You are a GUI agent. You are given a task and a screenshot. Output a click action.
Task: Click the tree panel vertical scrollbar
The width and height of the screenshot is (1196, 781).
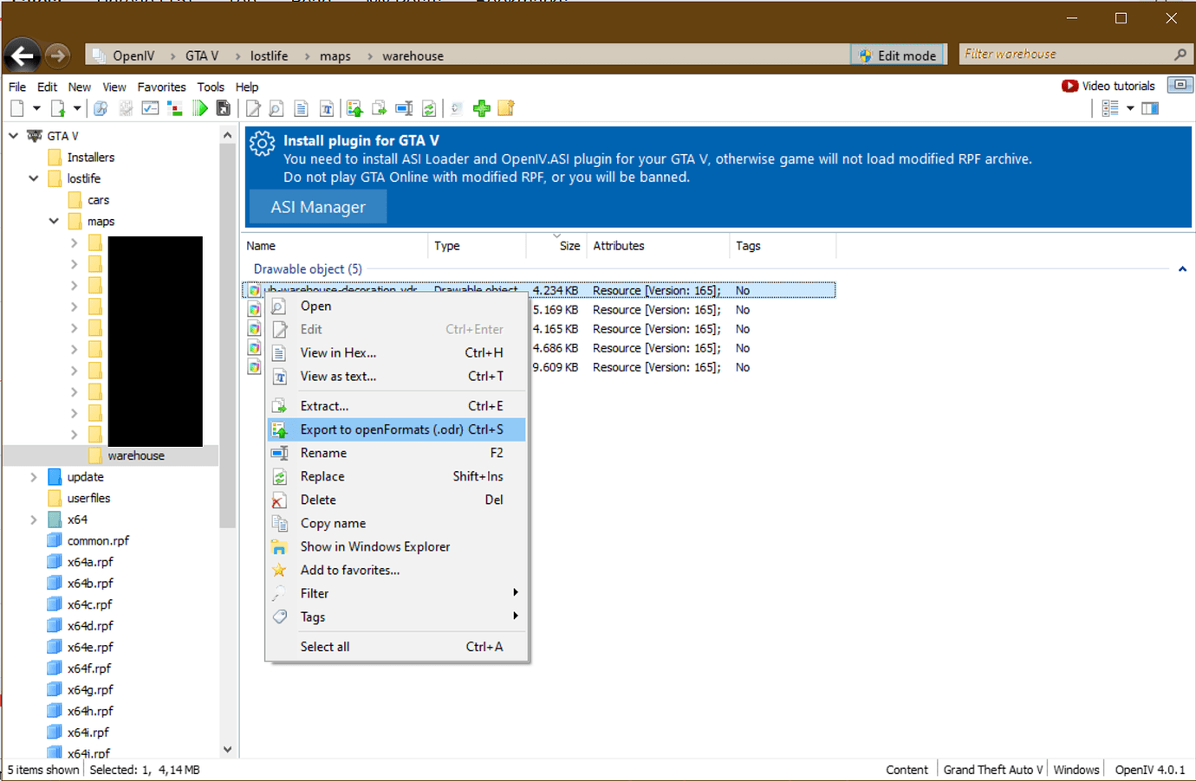coord(227,346)
